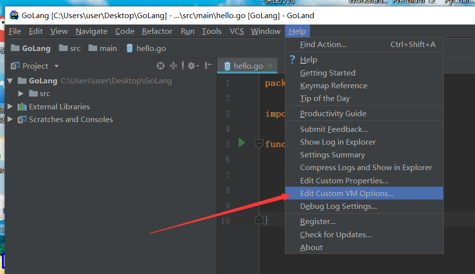Select Check for Updates

tap(364, 234)
